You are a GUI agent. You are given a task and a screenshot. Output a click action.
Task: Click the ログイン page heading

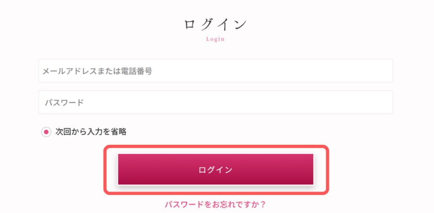tap(215, 24)
